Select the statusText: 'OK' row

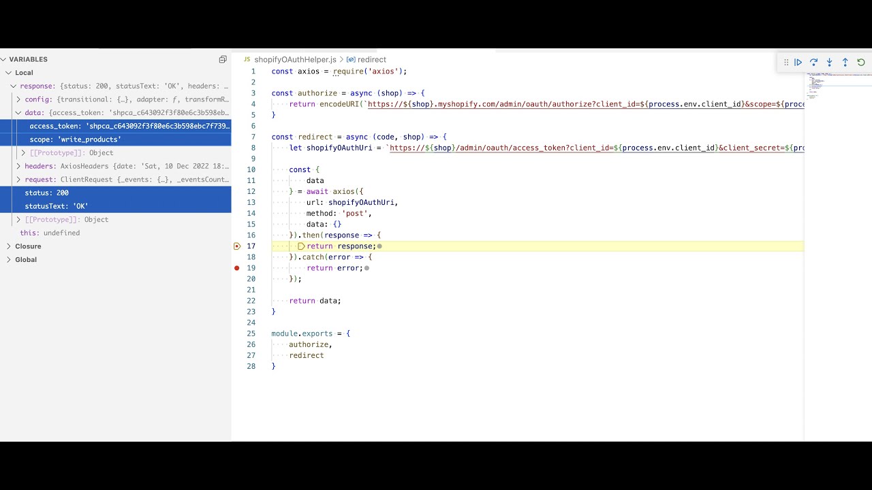(116, 206)
